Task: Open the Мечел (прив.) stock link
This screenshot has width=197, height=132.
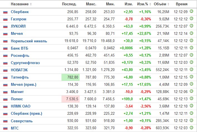Action: point(23,84)
